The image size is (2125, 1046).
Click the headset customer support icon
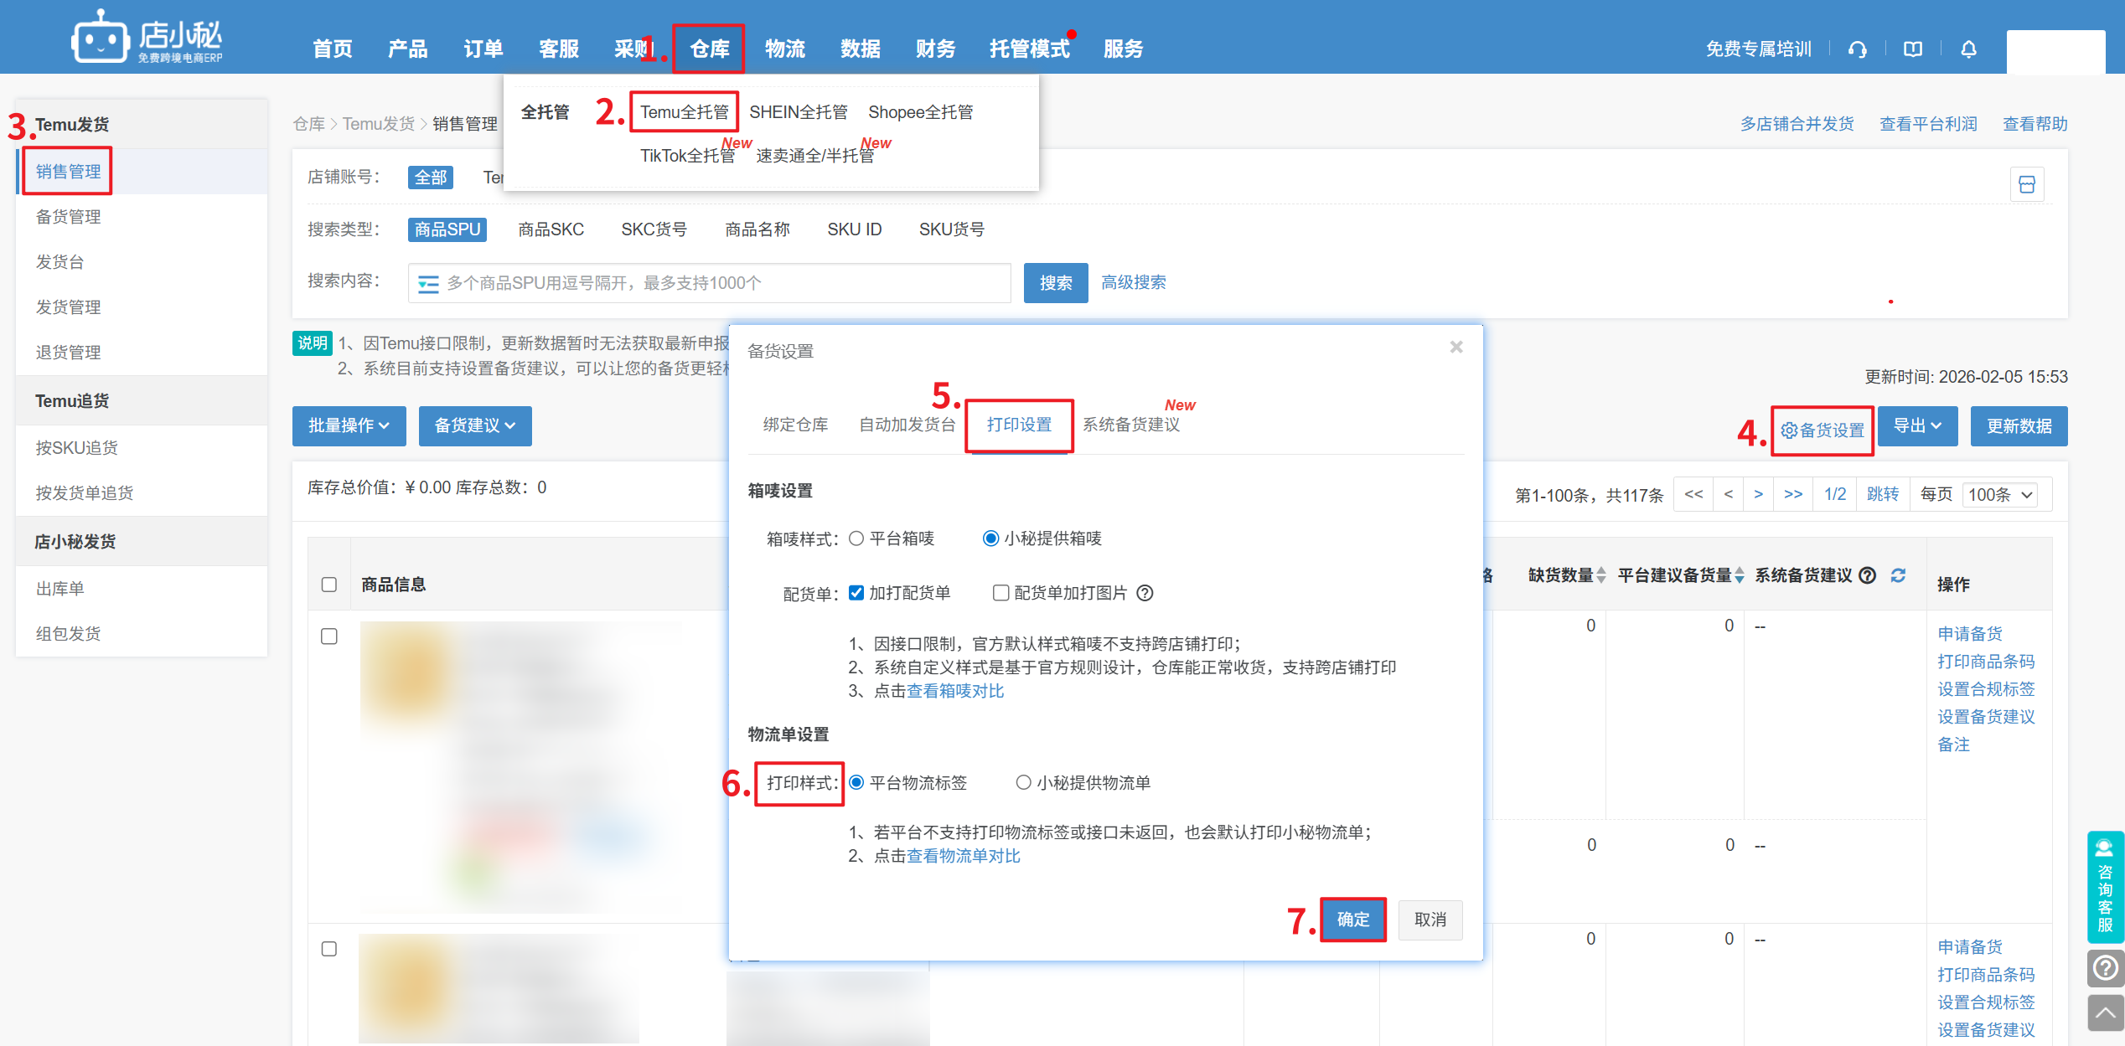point(1858,49)
